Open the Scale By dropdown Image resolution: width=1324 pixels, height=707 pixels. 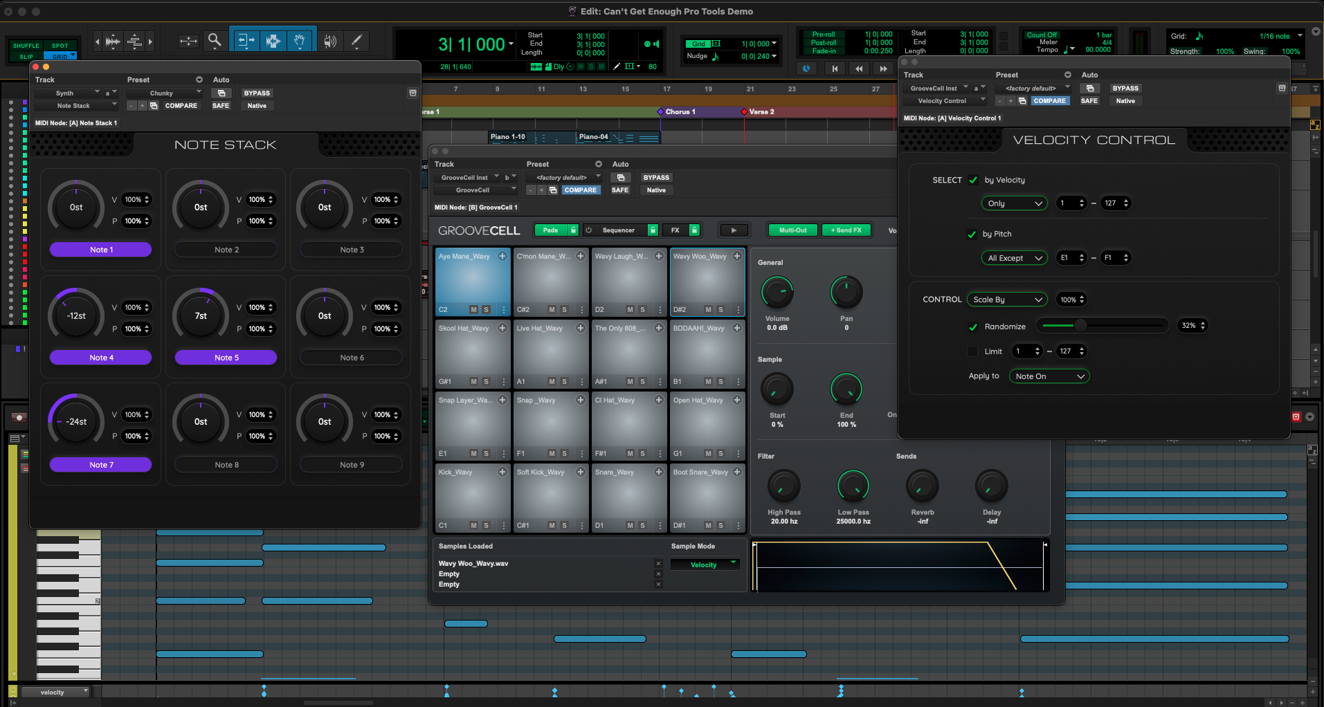point(1006,300)
